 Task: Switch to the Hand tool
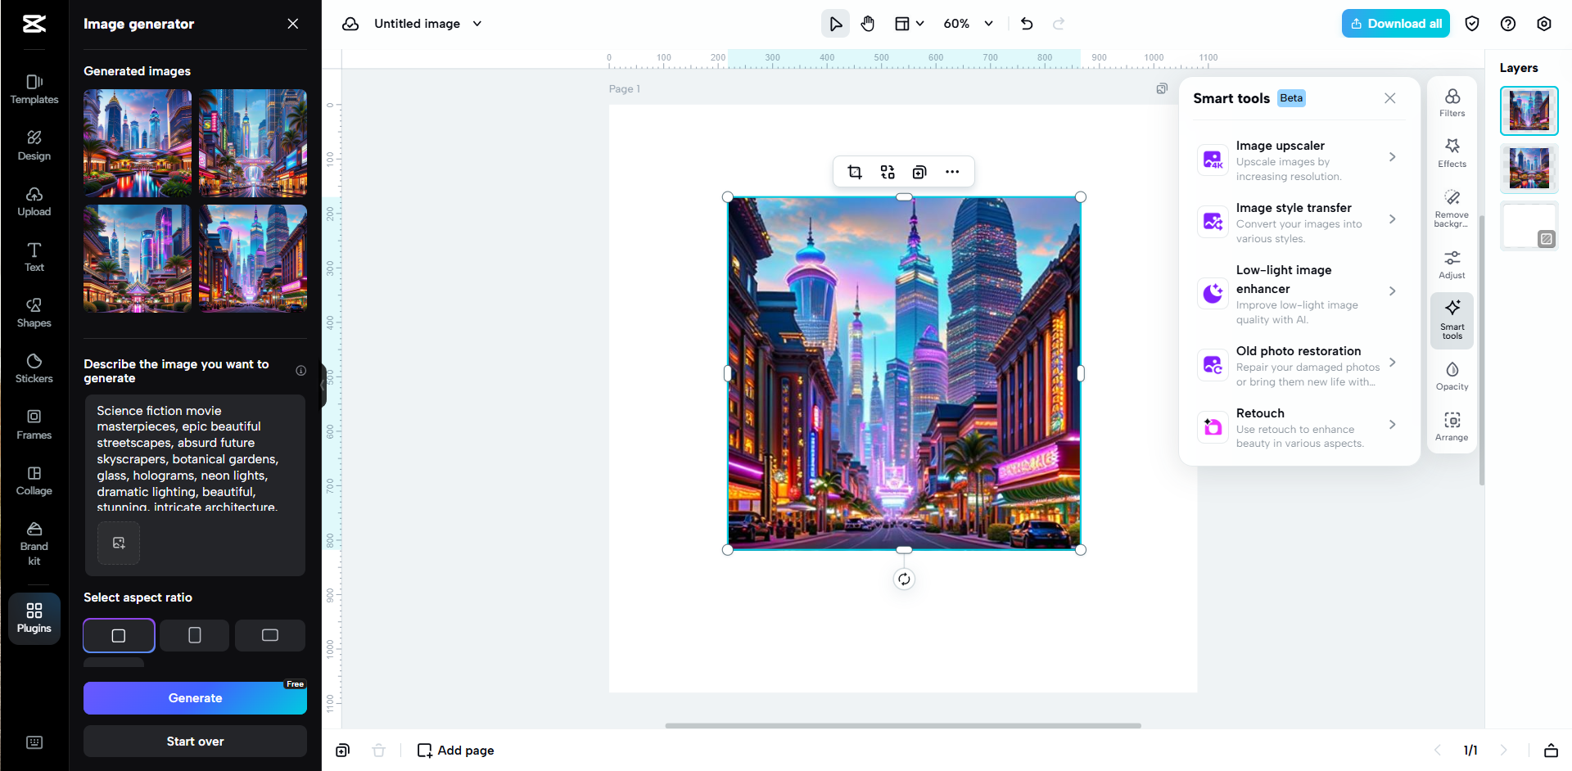coord(868,23)
